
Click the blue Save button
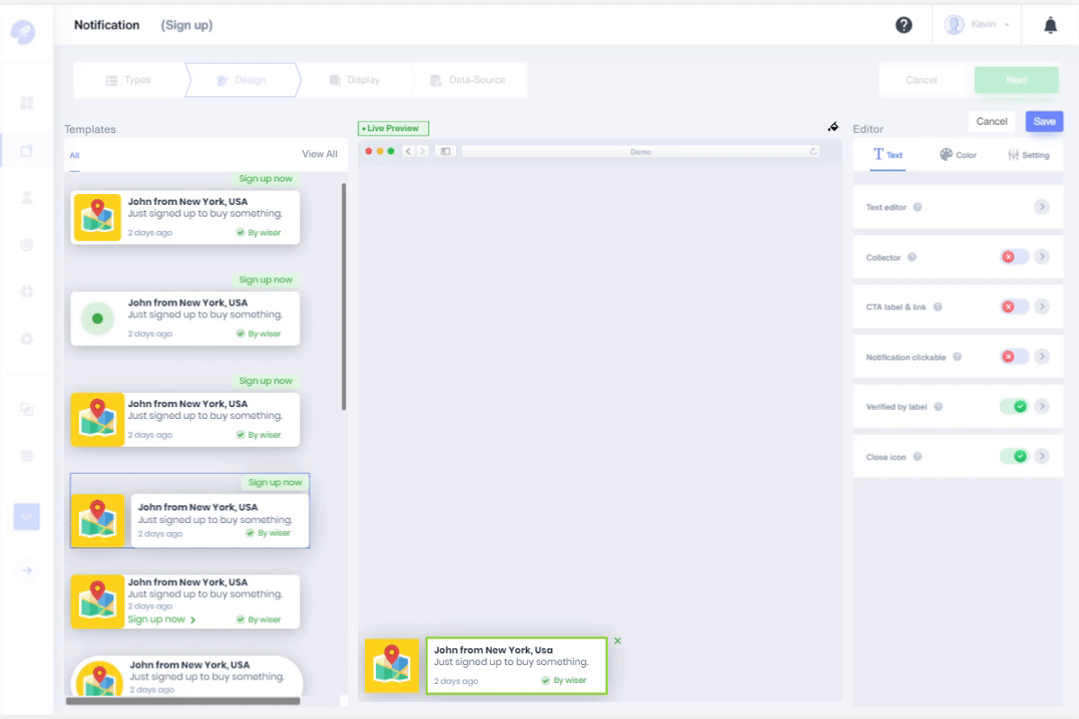(1044, 121)
